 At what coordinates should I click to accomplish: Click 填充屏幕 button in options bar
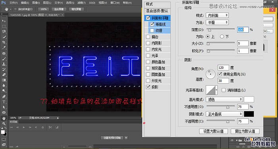pos(76,9)
